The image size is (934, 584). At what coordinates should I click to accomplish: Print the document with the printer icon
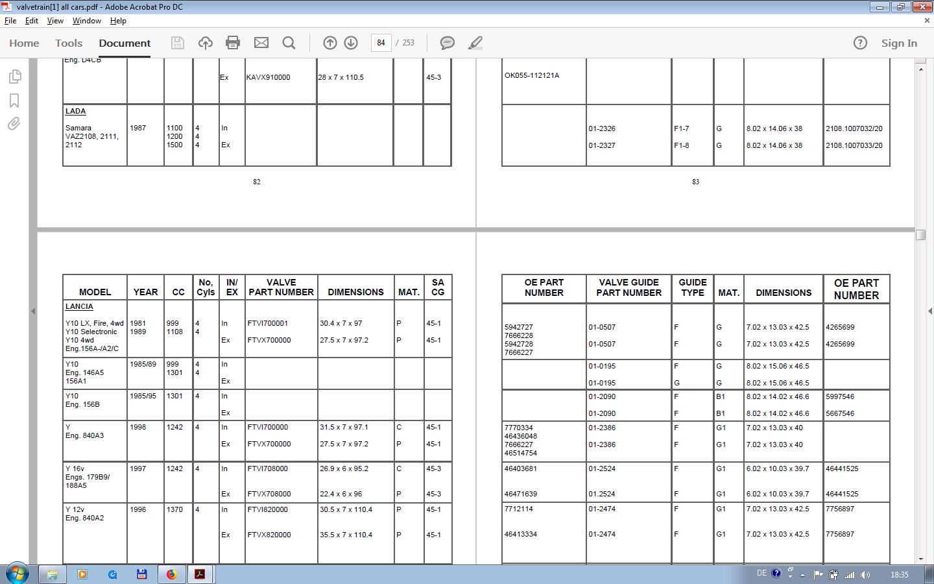click(x=233, y=43)
